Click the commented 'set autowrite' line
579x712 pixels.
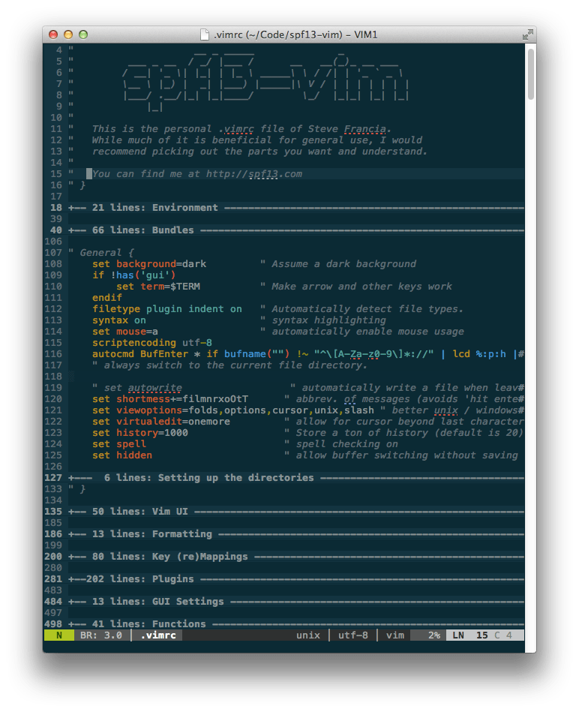[x=137, y=388]
